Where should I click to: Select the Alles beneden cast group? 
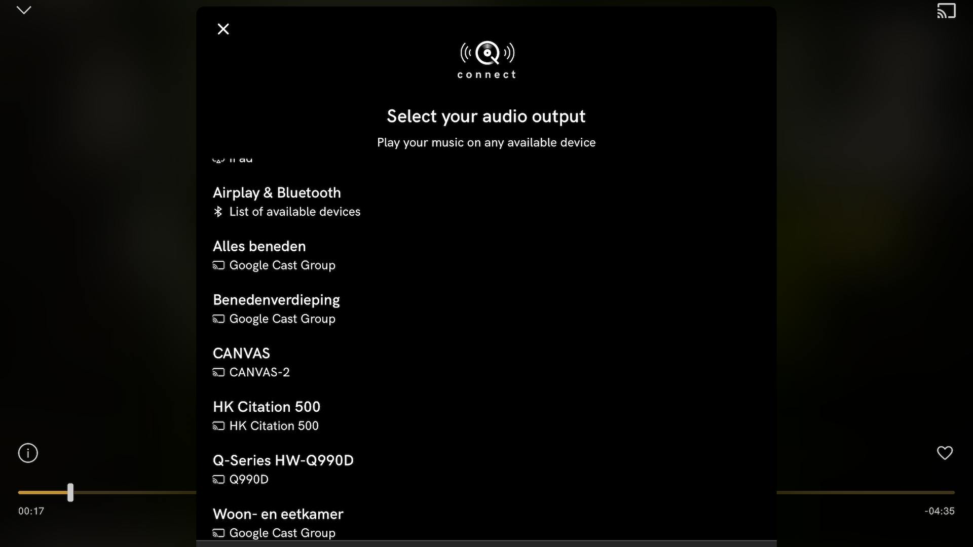pyautogui.click(x=259, y=246)
